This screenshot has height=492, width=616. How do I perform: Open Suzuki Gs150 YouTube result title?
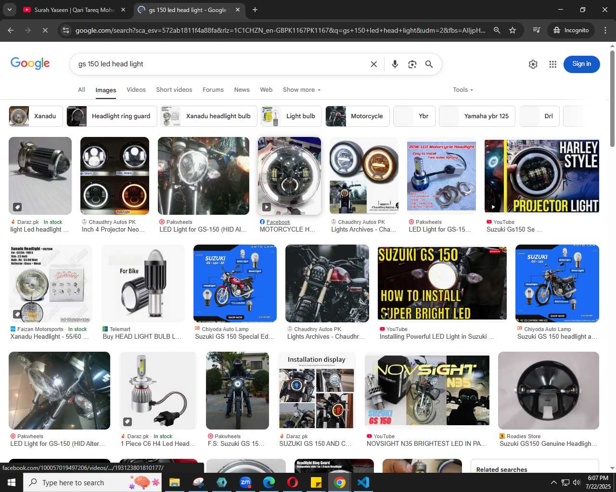click(514, 230)
